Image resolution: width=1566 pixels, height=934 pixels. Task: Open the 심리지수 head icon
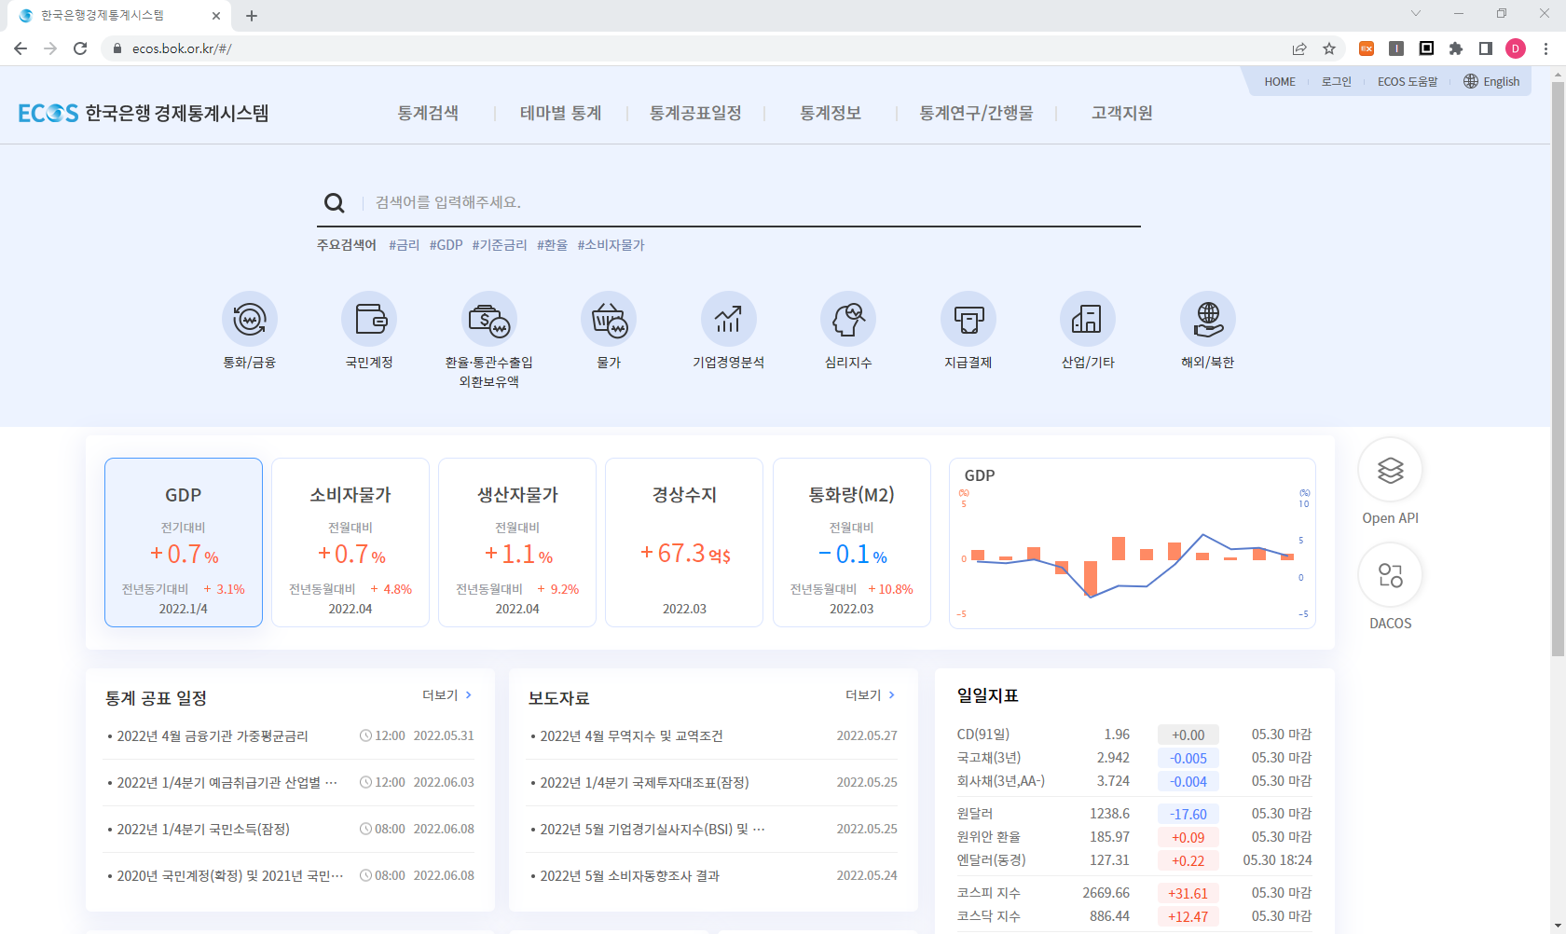tap(848, 320)
